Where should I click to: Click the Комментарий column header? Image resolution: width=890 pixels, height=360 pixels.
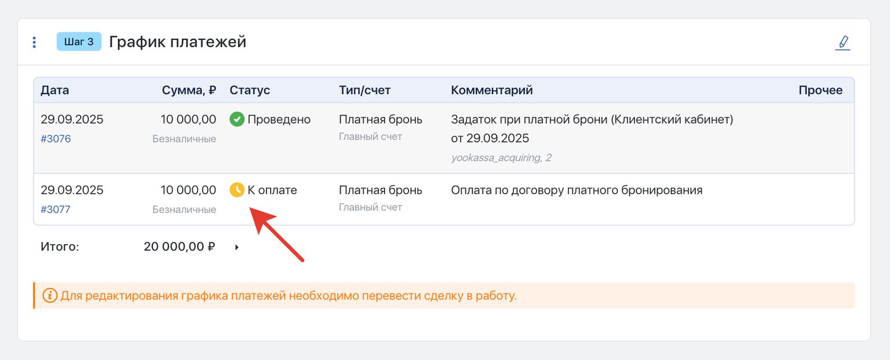[x=492, y=90]
